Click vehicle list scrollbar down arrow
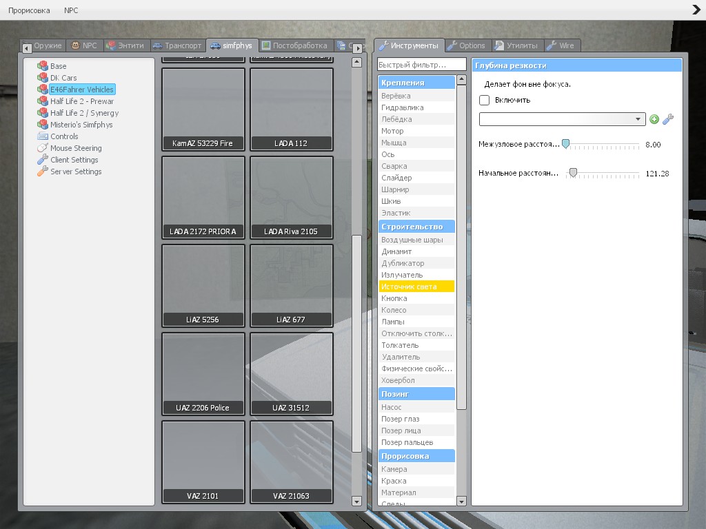 tap(356, 501)
